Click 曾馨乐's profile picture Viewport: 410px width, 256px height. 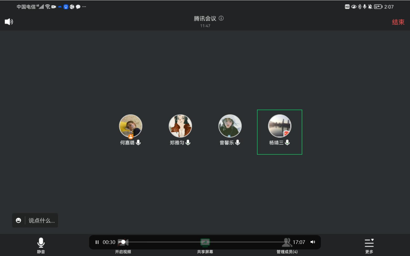230,126
